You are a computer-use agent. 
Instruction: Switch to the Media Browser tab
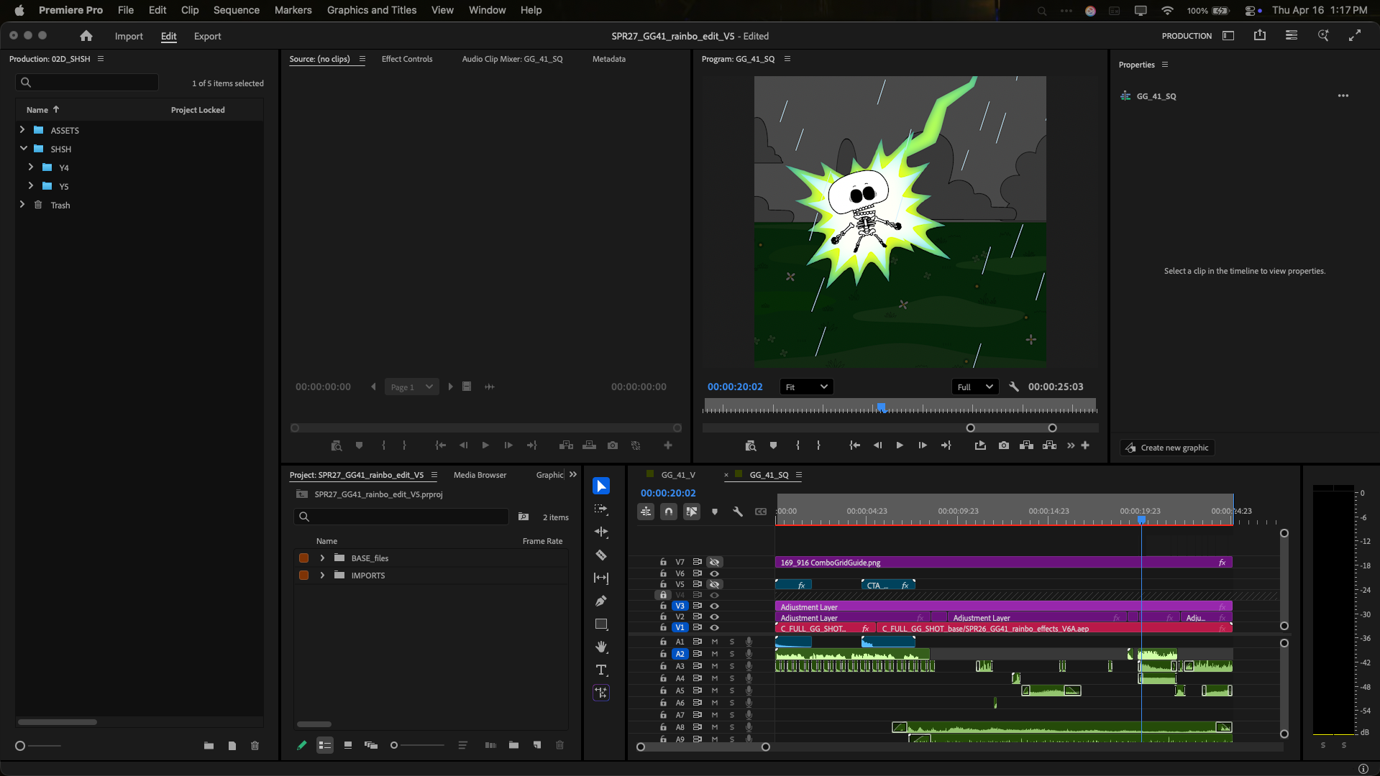point(479,475)
